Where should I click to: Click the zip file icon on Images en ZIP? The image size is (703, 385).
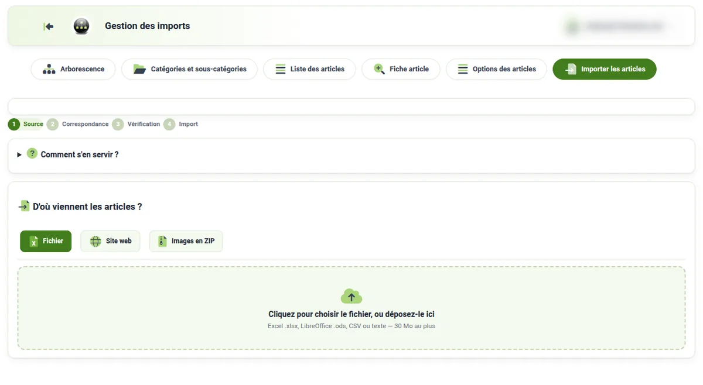[x=162, y=241]
